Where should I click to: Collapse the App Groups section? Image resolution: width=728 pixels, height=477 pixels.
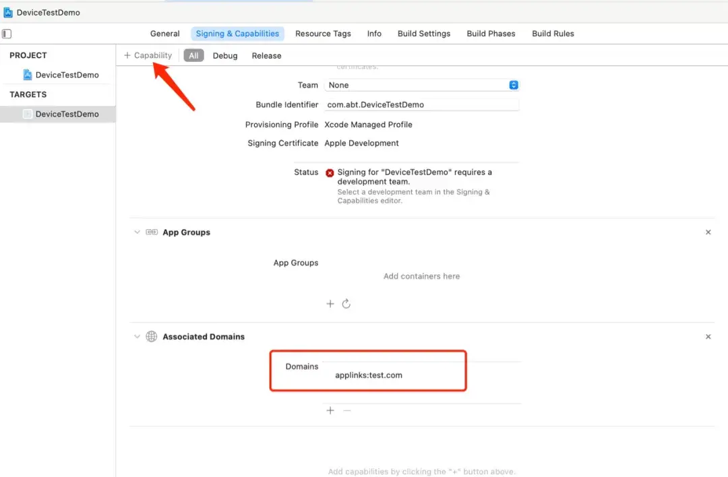coord(138,232)
